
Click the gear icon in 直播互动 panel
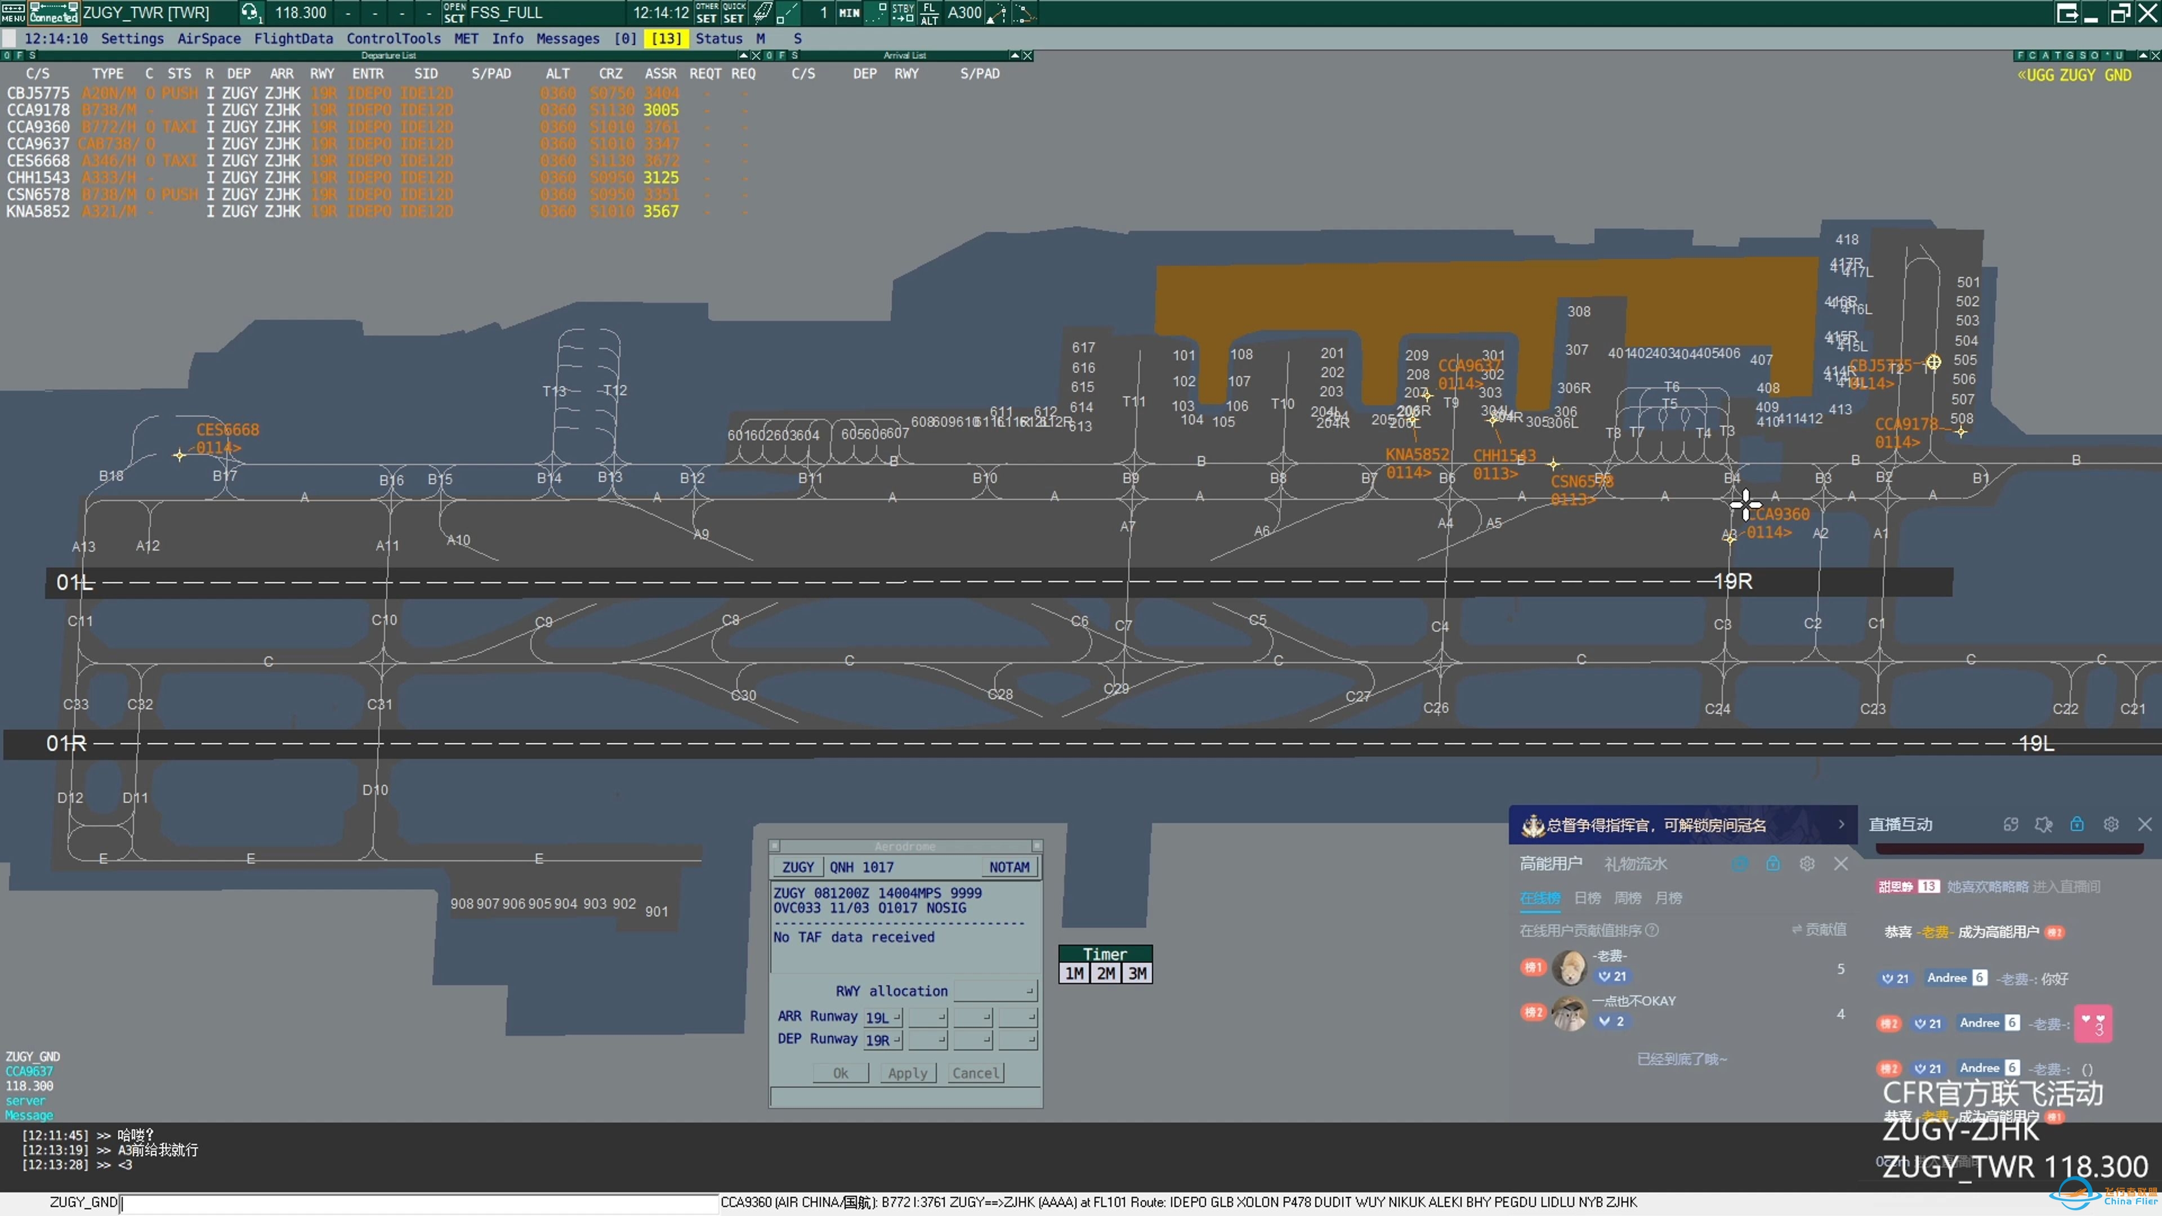pyautogui.click(x=2111, y=824)
